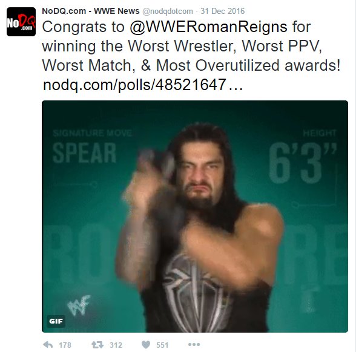Click the reply arrow icon
This screenshot has height=352, width=356.
point(48,345)
